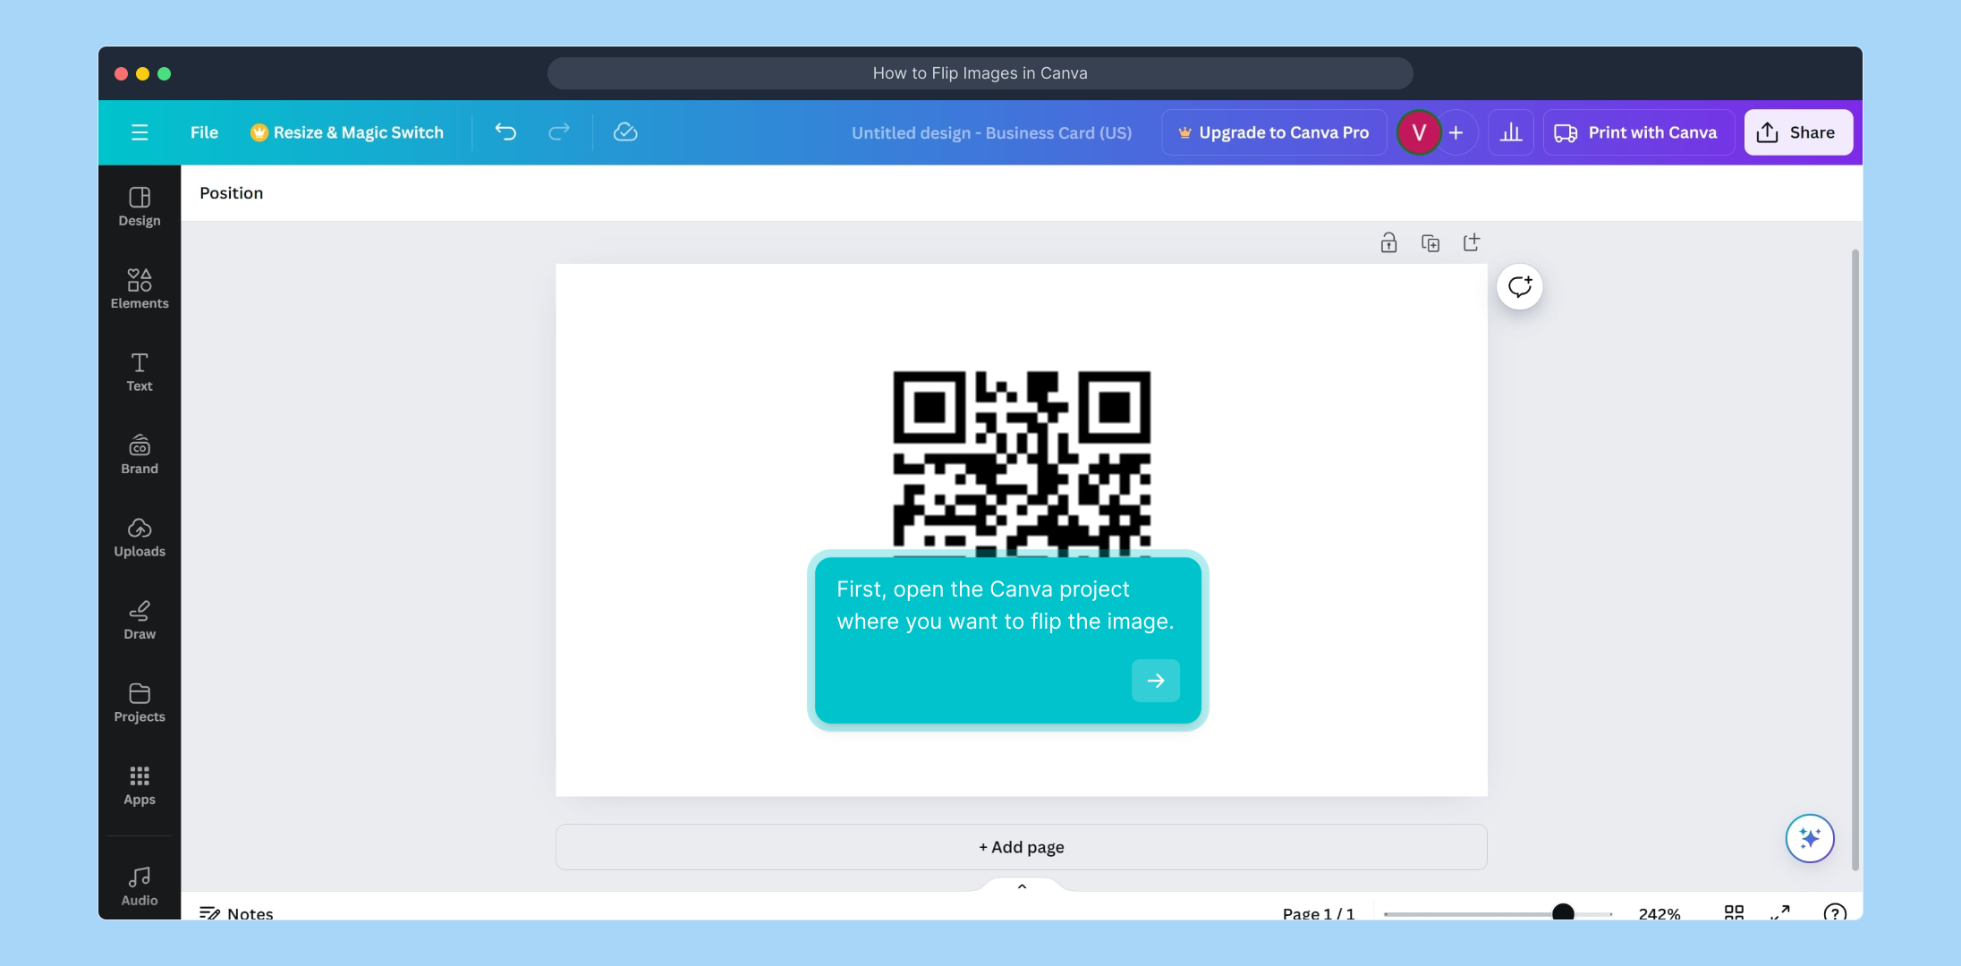Image resolution: width=1961 pixels, height=966 pixels.
Task: Click Upgrade to Canva Pro
Action: [x=1274, y=132]
